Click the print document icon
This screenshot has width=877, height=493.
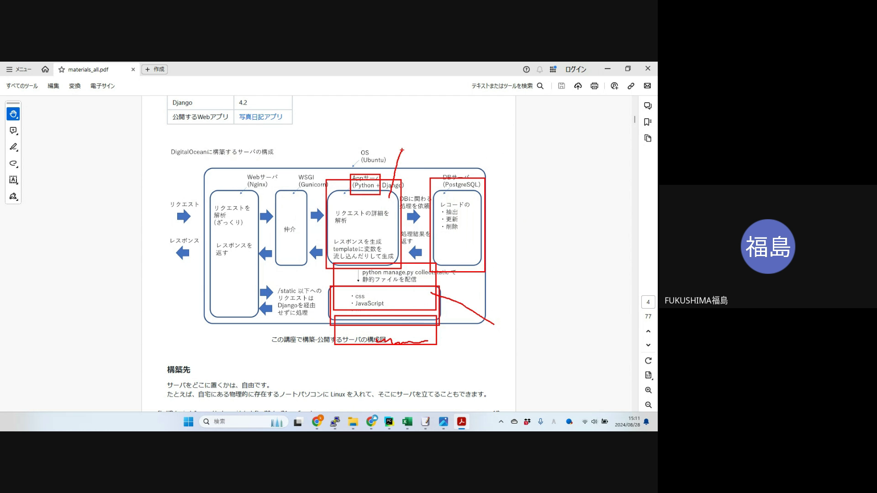pyautogui.click(x=594, y=86)
